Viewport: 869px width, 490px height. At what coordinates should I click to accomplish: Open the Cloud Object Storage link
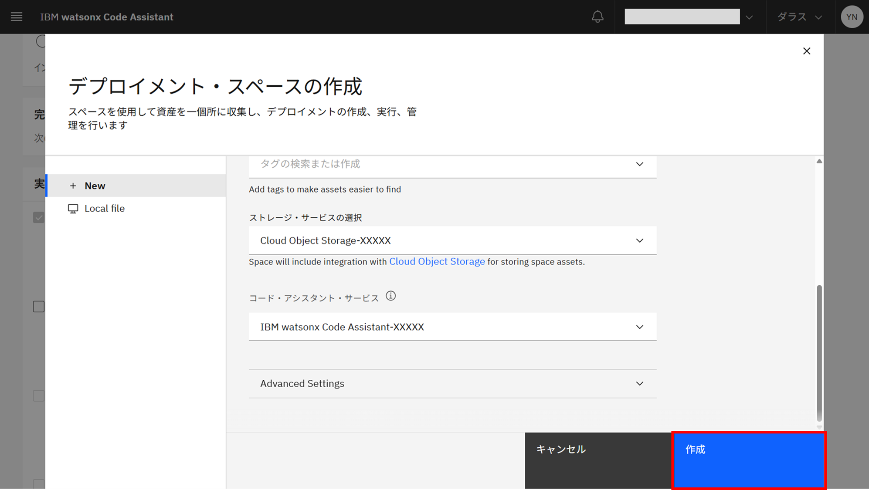(437, 262)
